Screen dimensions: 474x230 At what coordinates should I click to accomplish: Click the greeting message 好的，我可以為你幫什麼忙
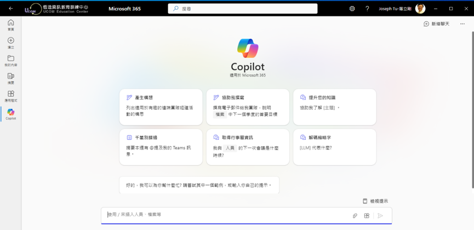point(199,185)
